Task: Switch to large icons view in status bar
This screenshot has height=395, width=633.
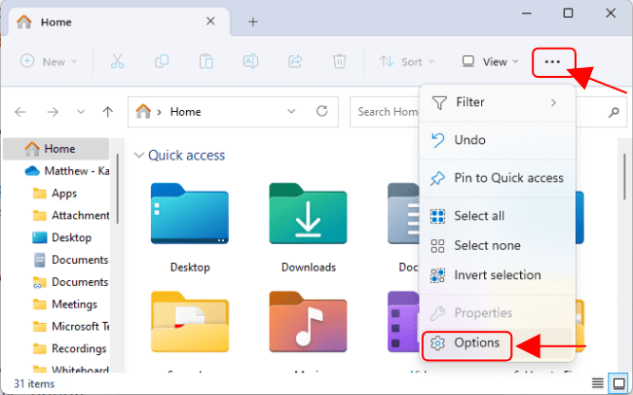Action: 619,382
